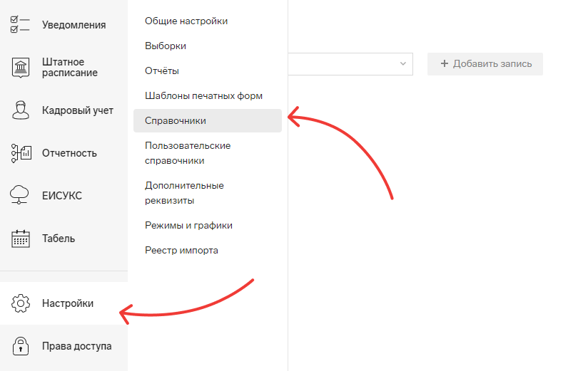Viewport: 573px width, 371px height.
Task: Go to Дополнительные реквизиты
Action: [184, 192]
